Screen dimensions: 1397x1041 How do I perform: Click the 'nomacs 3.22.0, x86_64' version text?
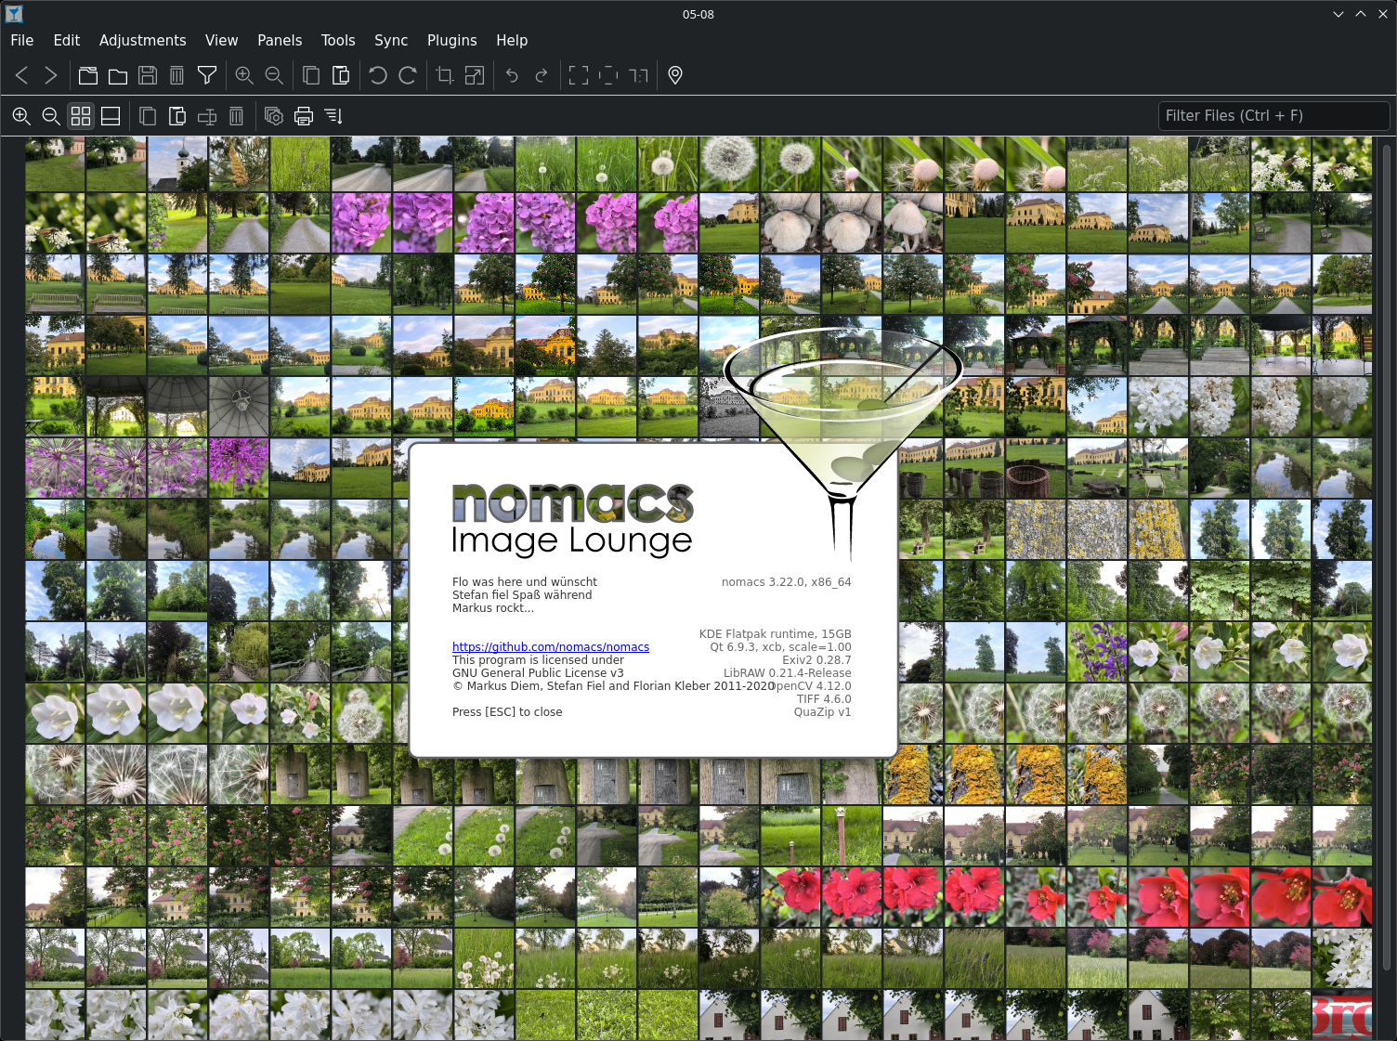786,582
